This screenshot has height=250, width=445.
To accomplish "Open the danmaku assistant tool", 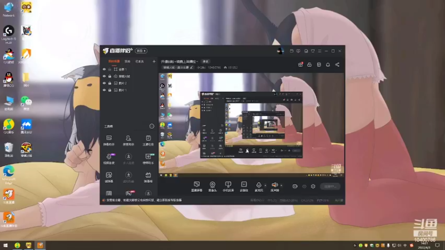I will click(109, 141).
